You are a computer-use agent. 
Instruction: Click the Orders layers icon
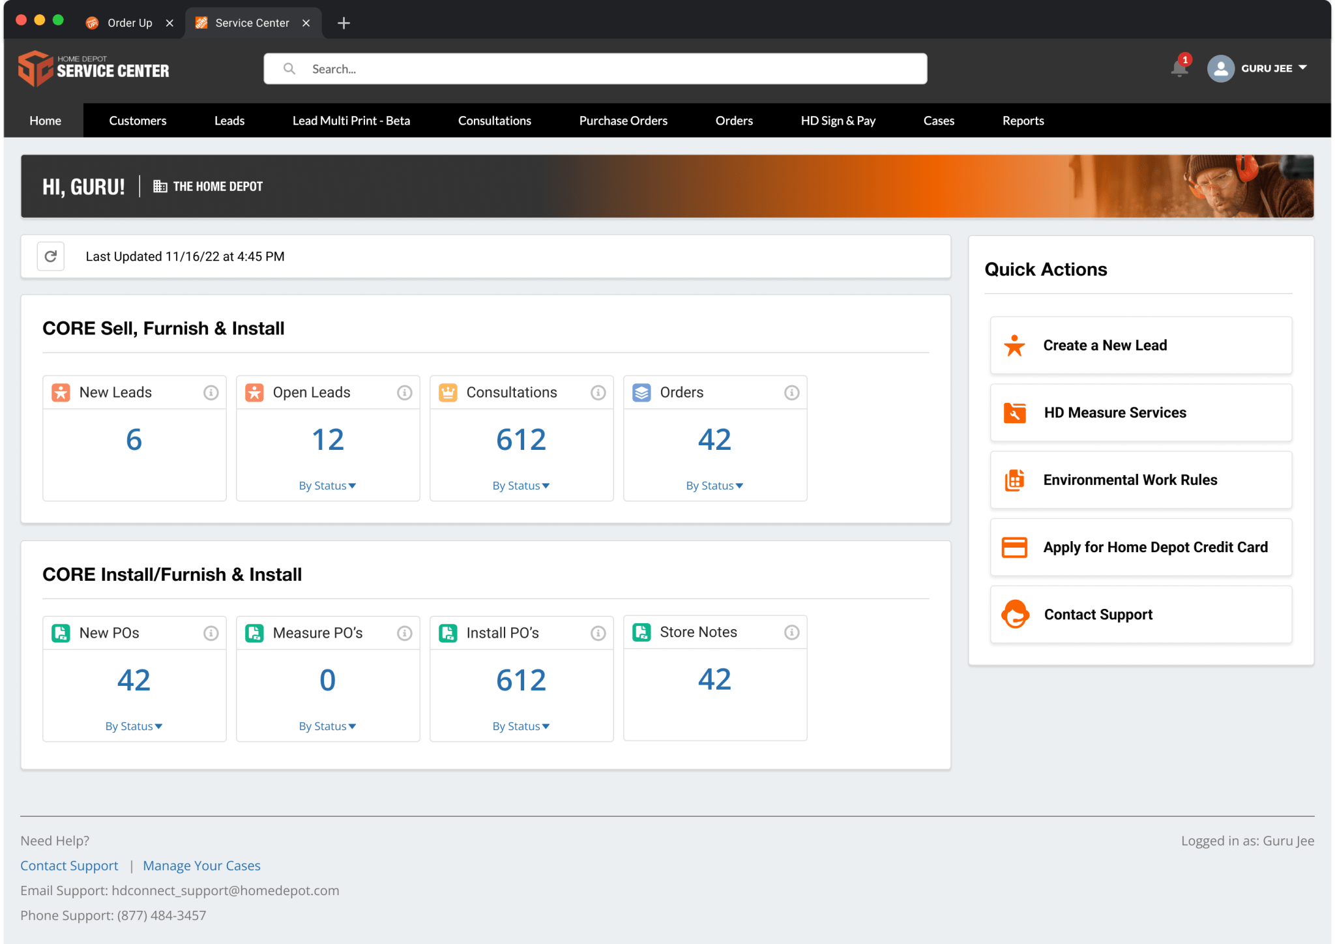(x=641, y=392)
